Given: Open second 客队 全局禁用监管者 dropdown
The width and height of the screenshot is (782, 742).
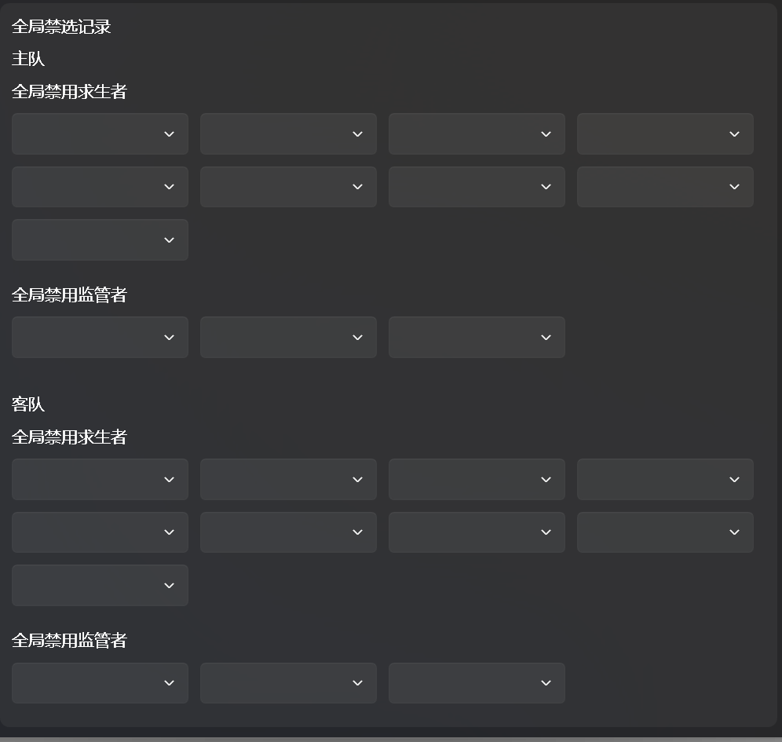Looking at the screenshot, I should click(288, 682).
